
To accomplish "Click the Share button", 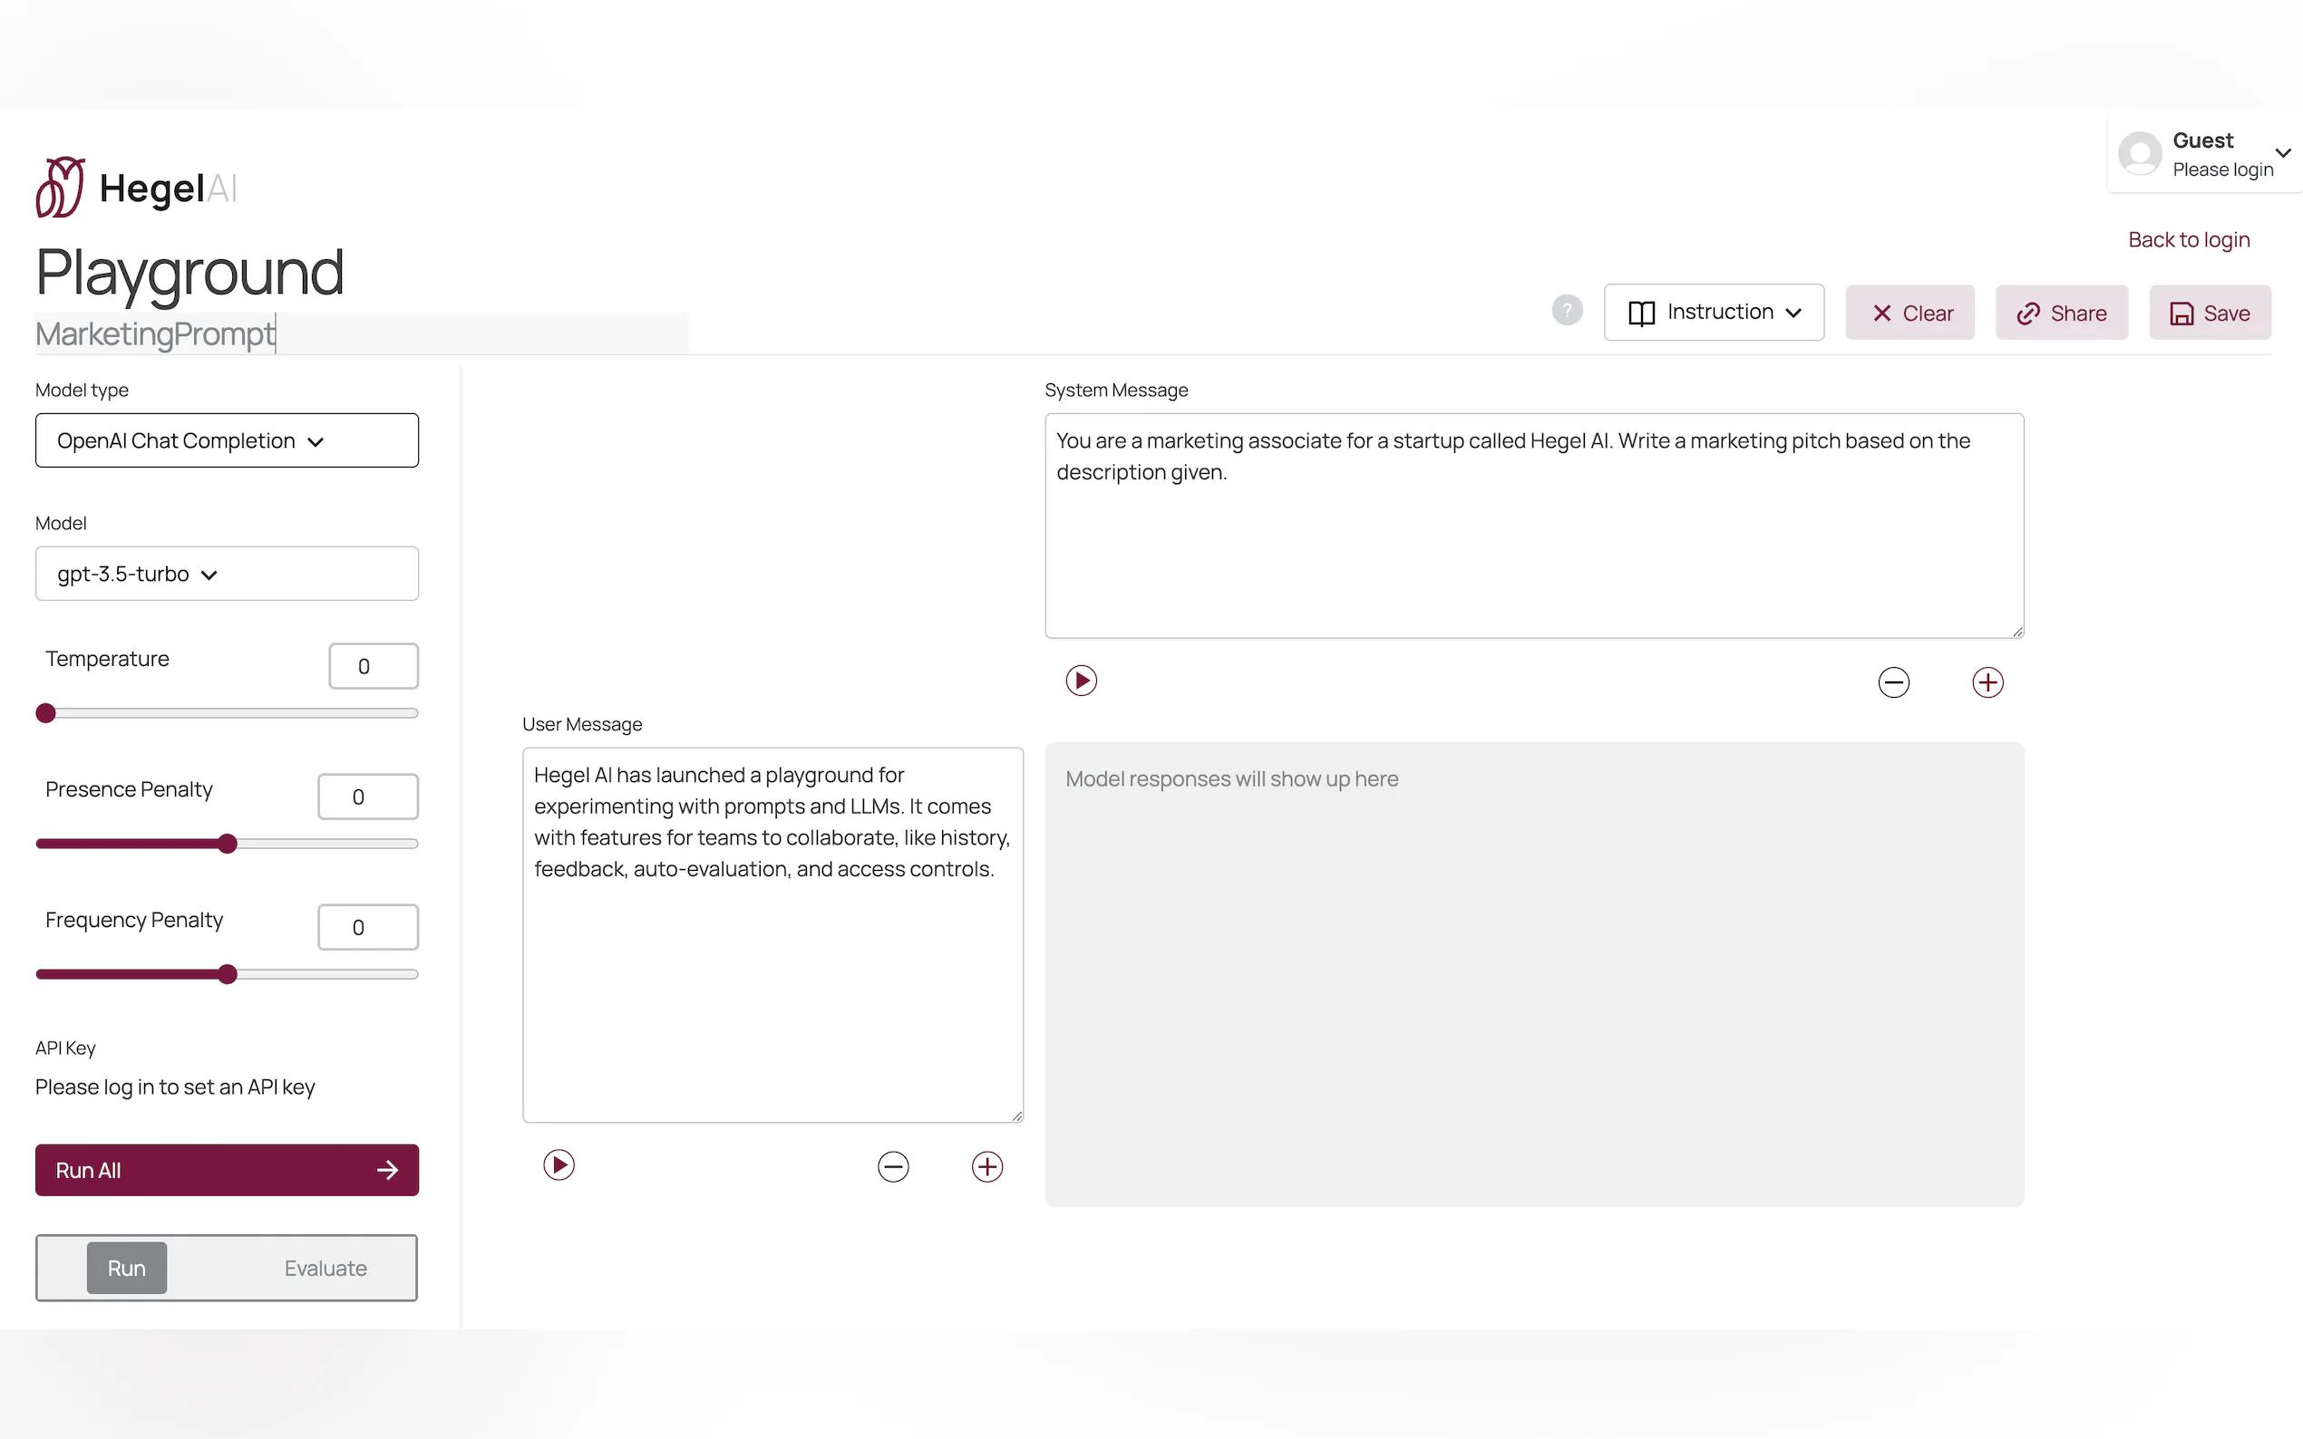I will point(2061,314).
